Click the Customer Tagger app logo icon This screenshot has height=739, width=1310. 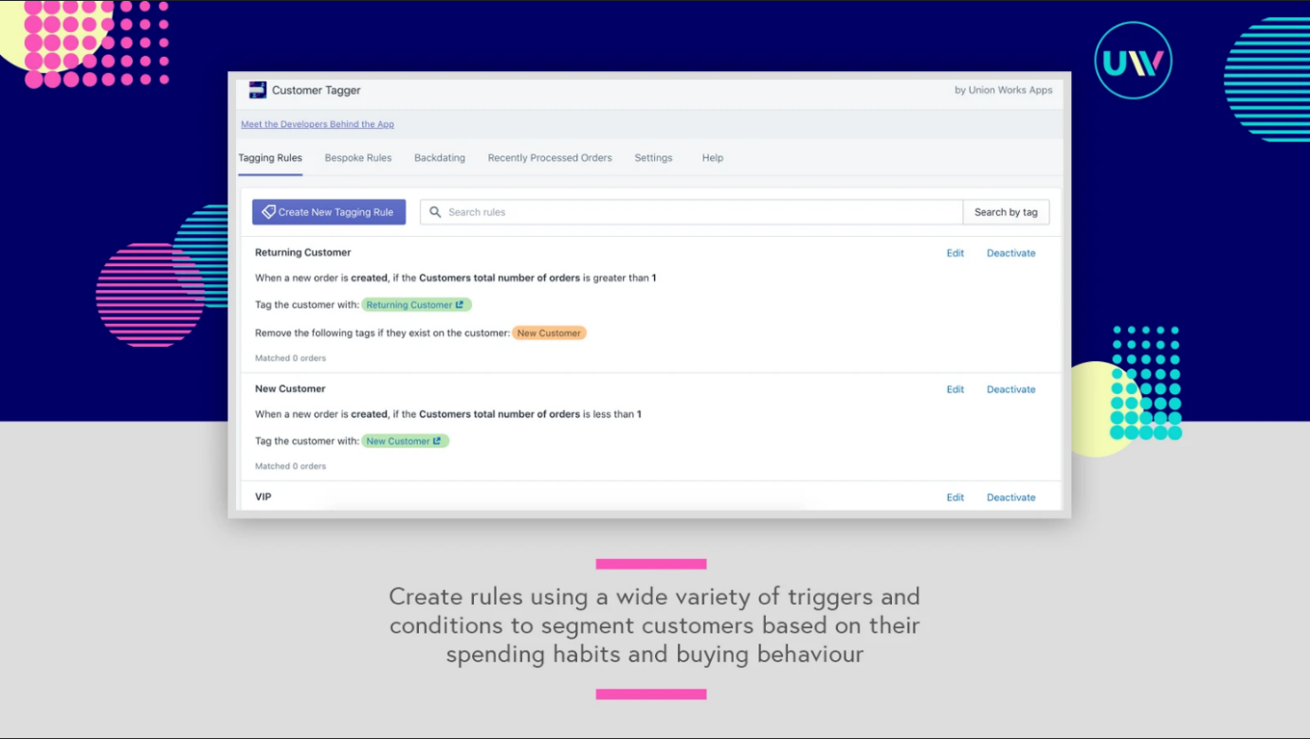(x=257, y=90)
